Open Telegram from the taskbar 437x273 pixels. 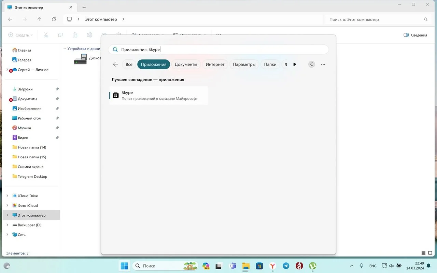(286, 266)
